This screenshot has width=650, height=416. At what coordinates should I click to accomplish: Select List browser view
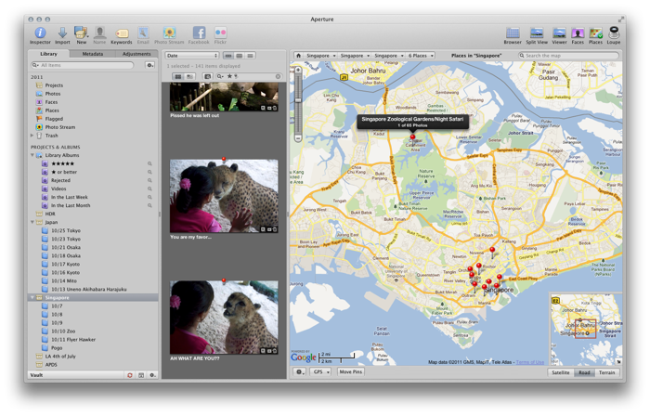(250, 56)
